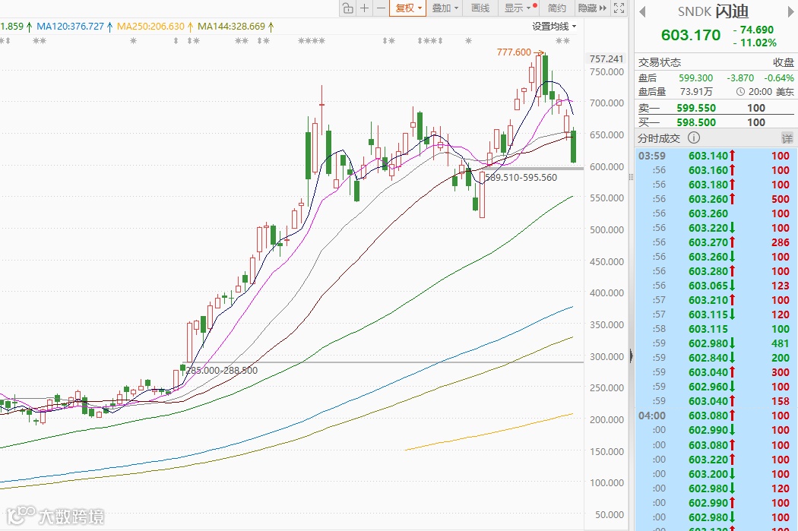Open the 显示 display dropdown
798x531 pixels.
pyautogui.click(x=520, y=8)
